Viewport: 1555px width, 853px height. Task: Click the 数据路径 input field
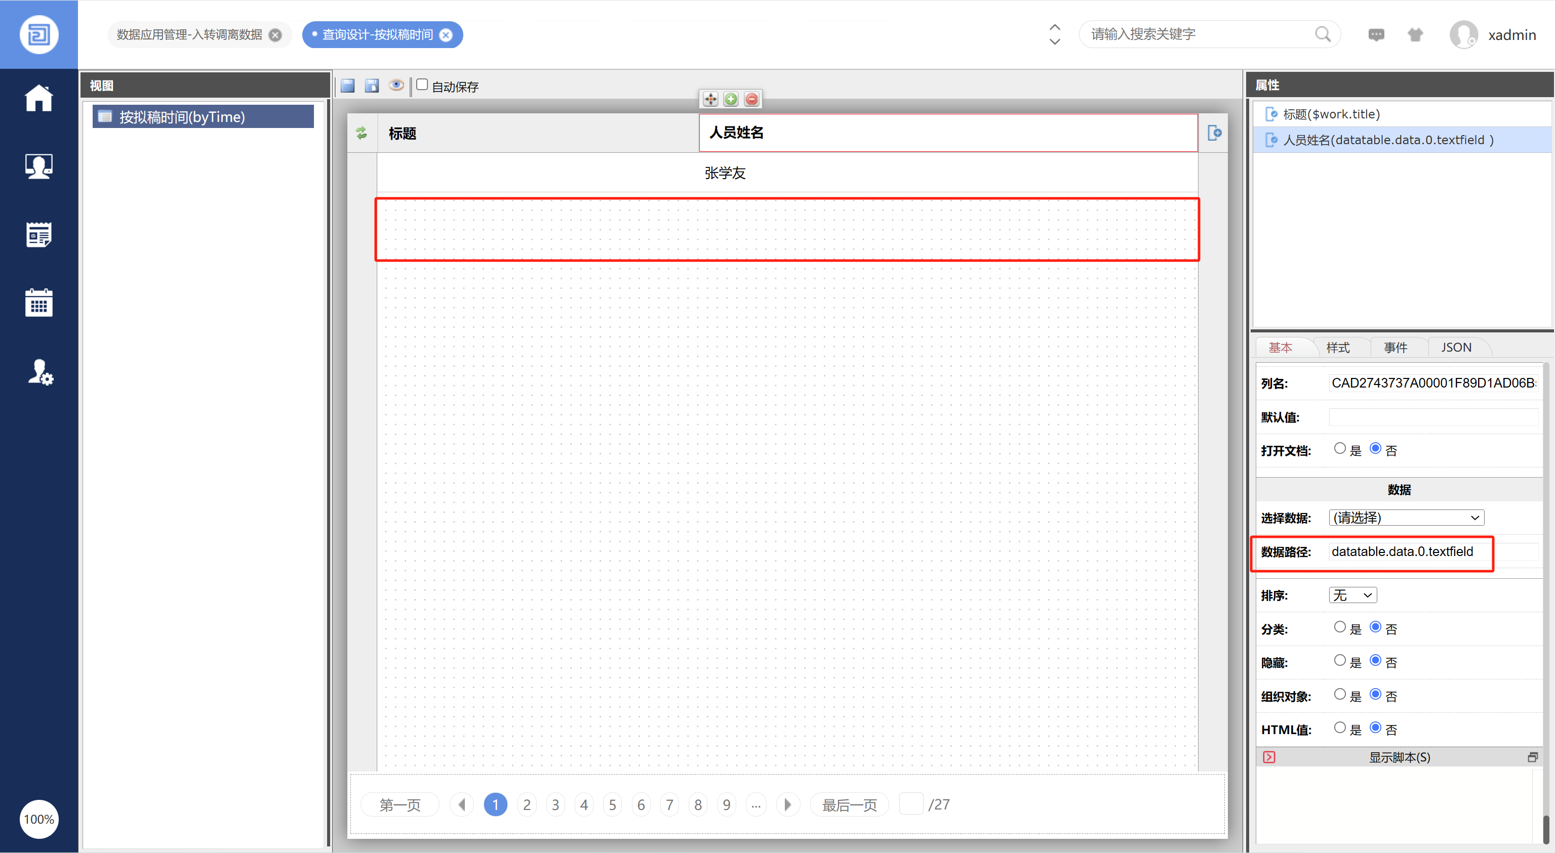coord(1407,551)
